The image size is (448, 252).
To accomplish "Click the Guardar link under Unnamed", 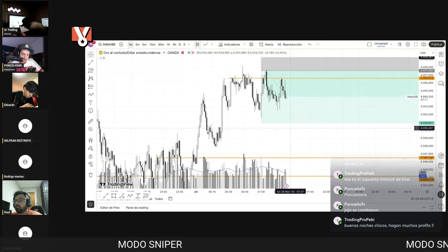I will point(381,46).
